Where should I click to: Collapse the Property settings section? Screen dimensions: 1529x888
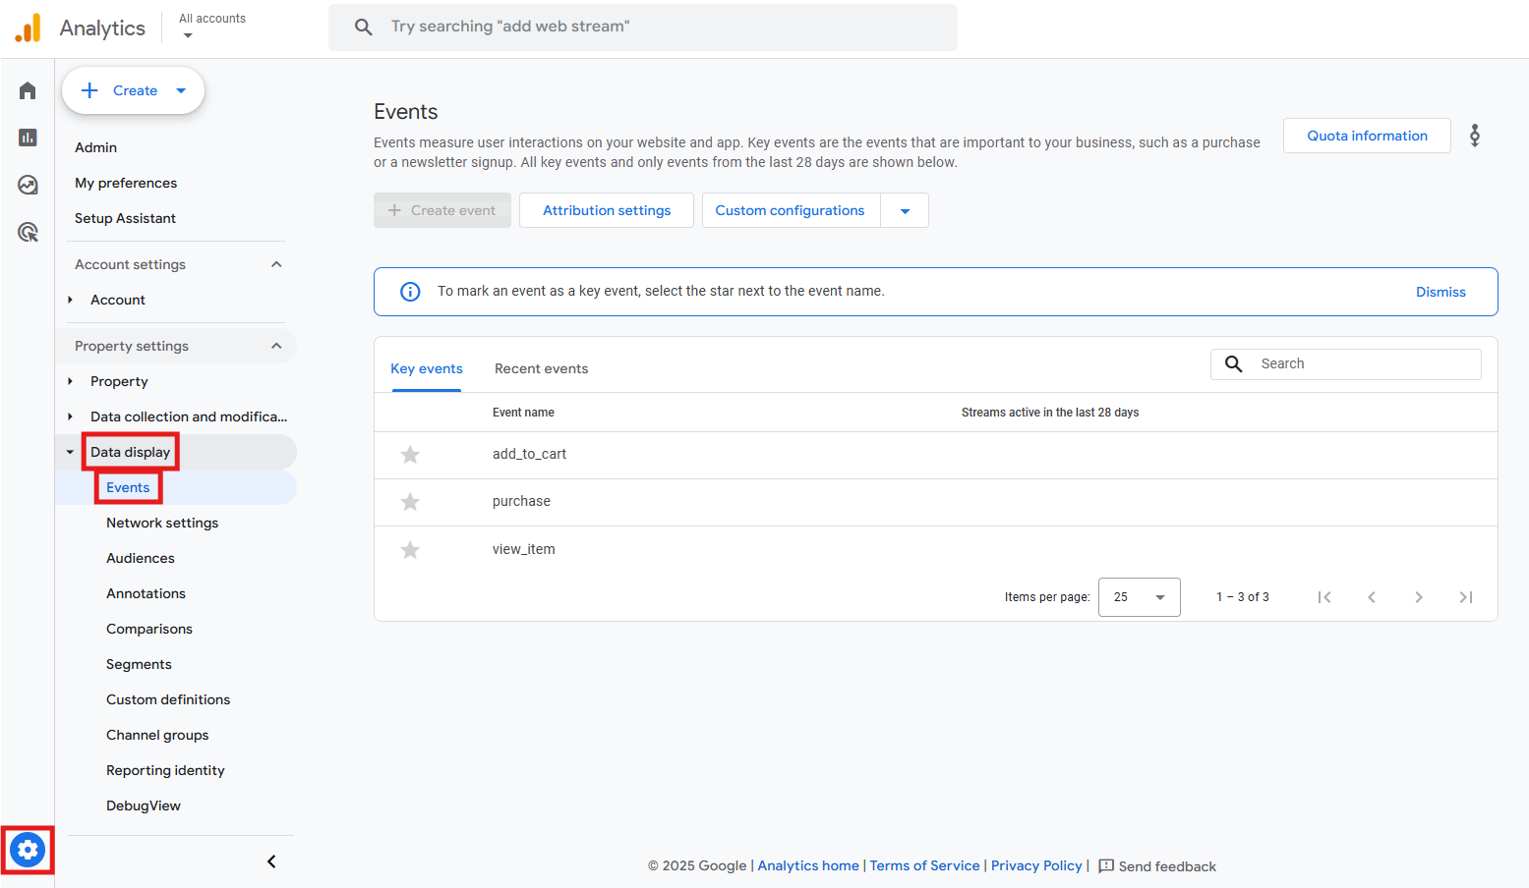click(x=276, y=346)
